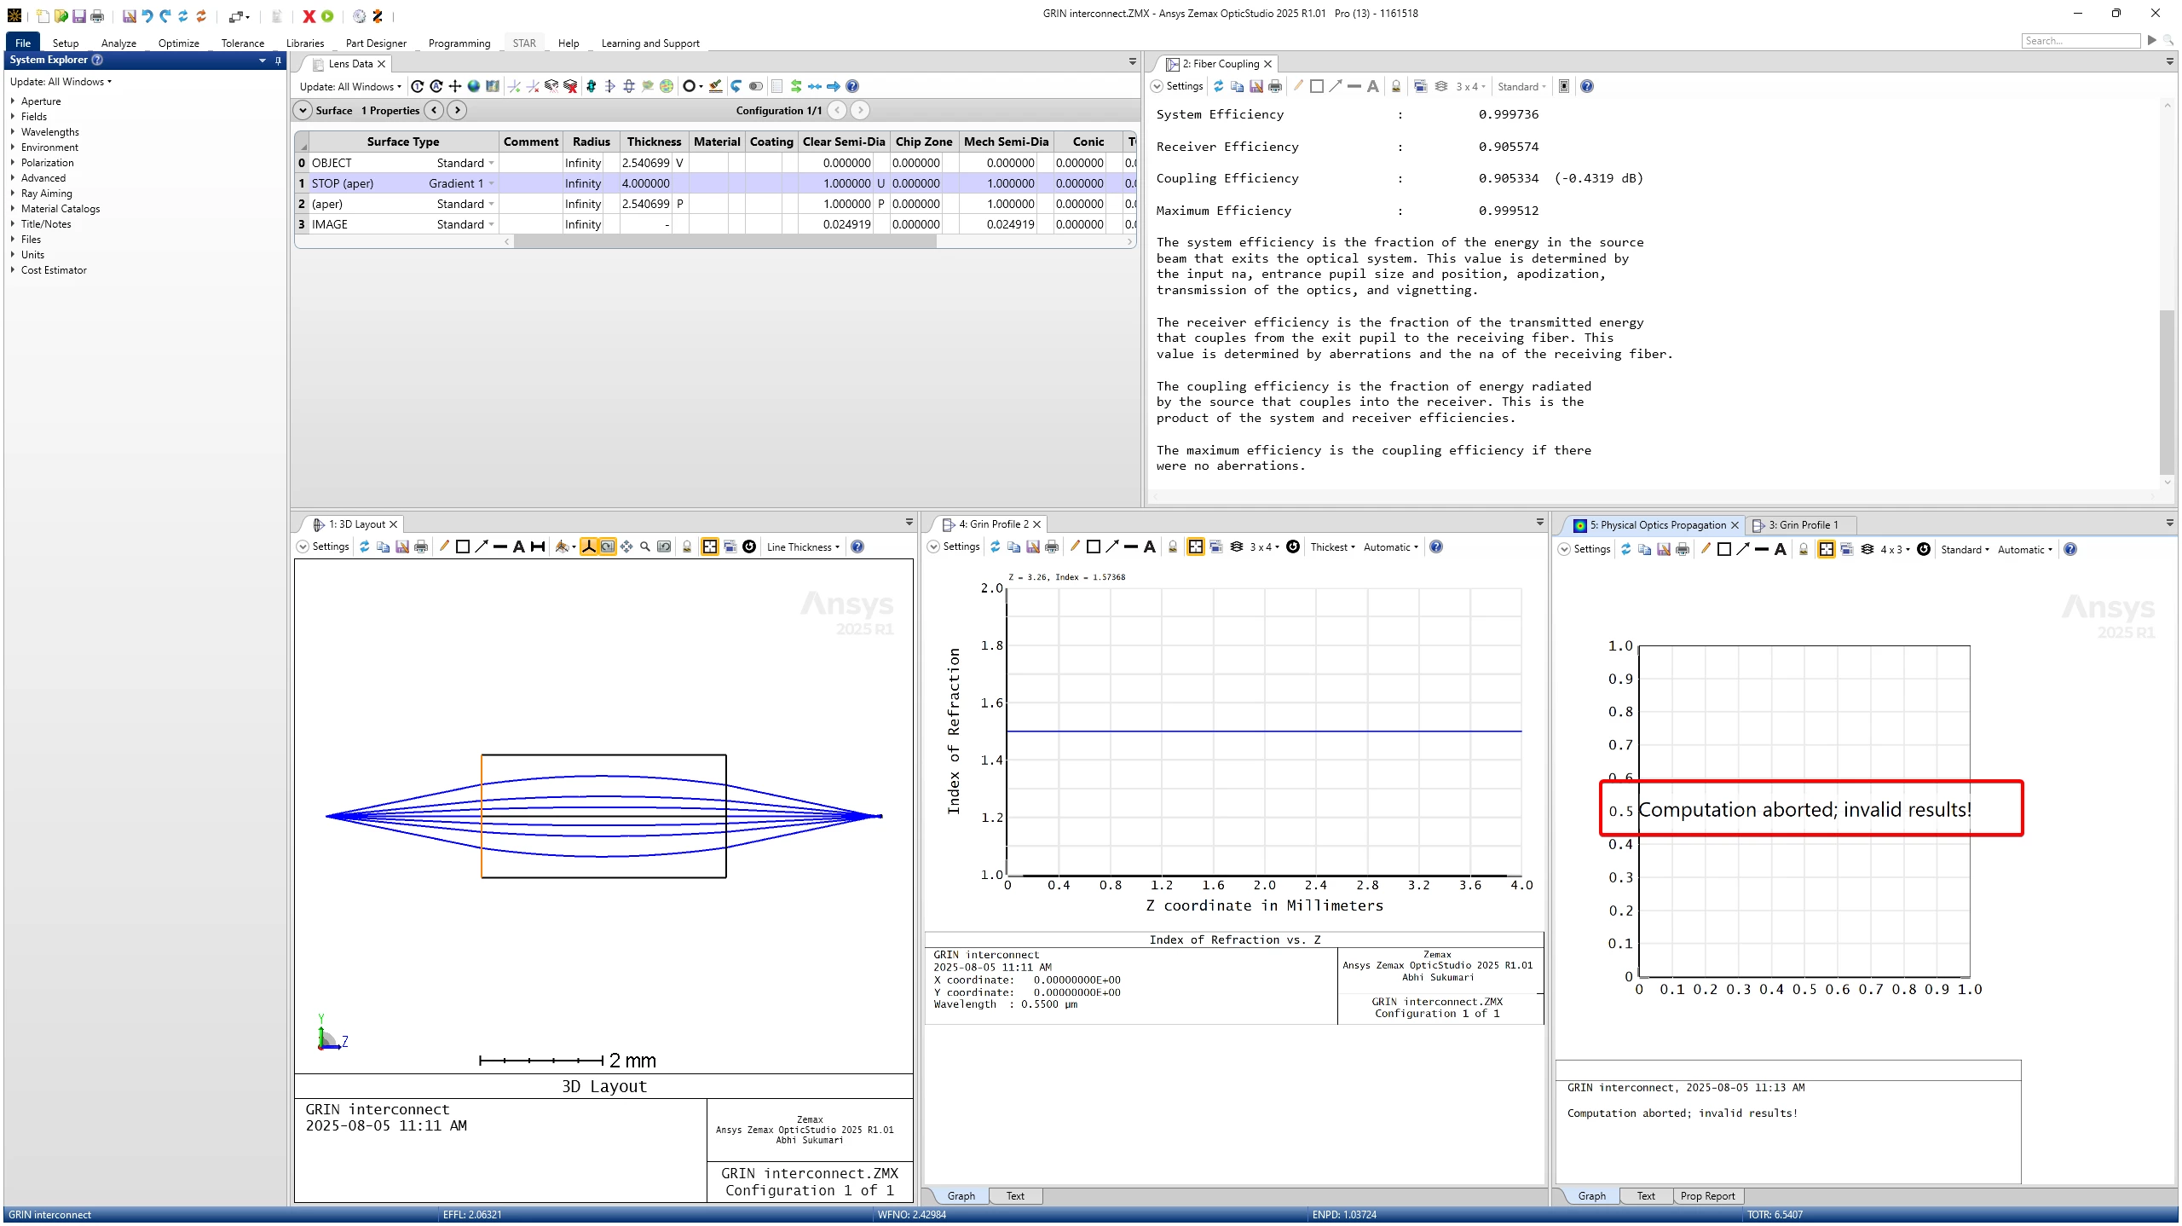The width and height of the screenshot is (2182, 1226).
Task: Click the pan move icon in 3D Layout toolbar
Action: pyautogui.click(x=626, y=546)
